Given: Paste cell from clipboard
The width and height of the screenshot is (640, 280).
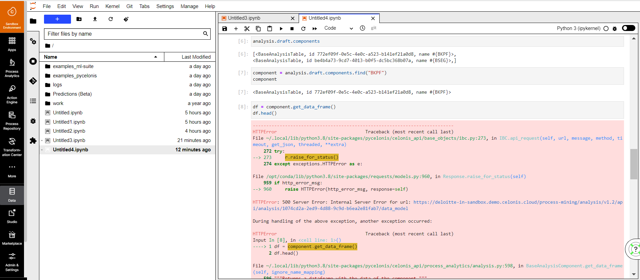Looking at the screenshot, I should point(270,29).
